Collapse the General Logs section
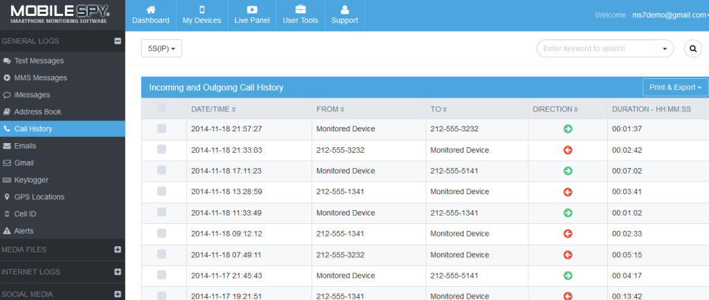709x300 pixels. click(118, 41)
